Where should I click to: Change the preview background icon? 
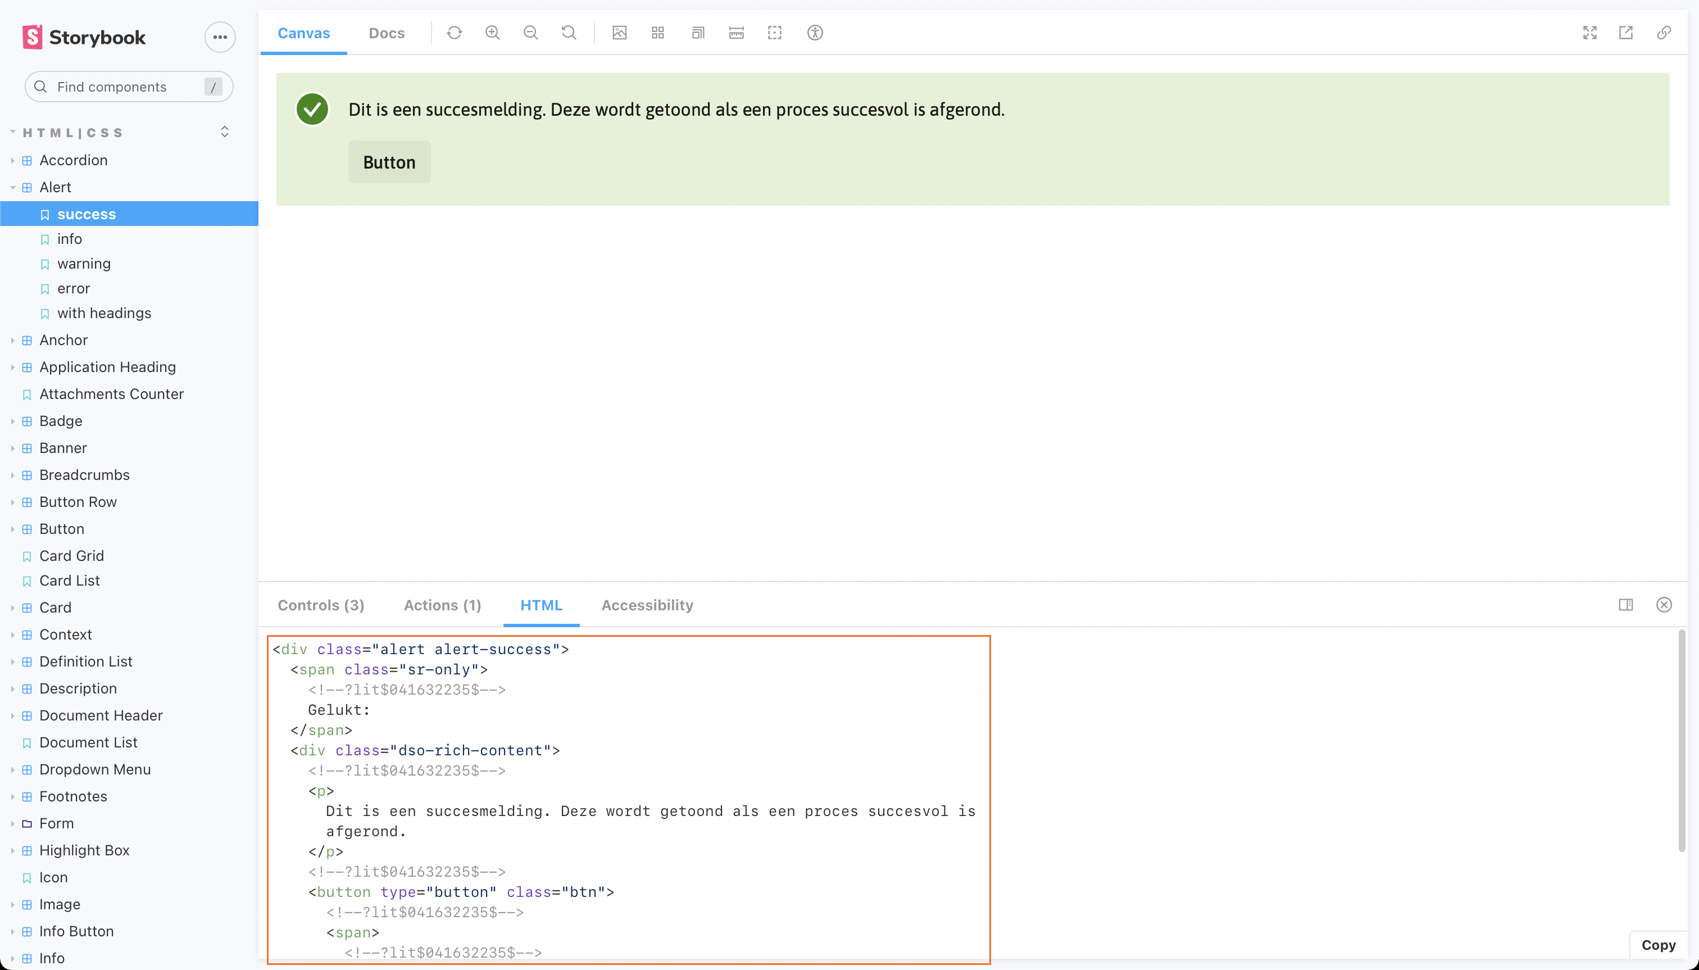[619, 33]
